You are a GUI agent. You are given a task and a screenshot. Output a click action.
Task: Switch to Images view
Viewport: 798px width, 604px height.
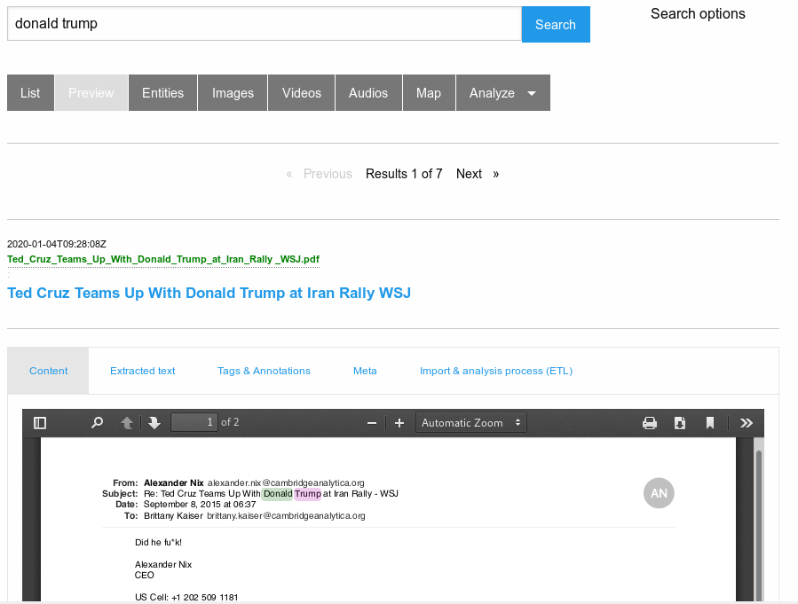pos(233,92)
